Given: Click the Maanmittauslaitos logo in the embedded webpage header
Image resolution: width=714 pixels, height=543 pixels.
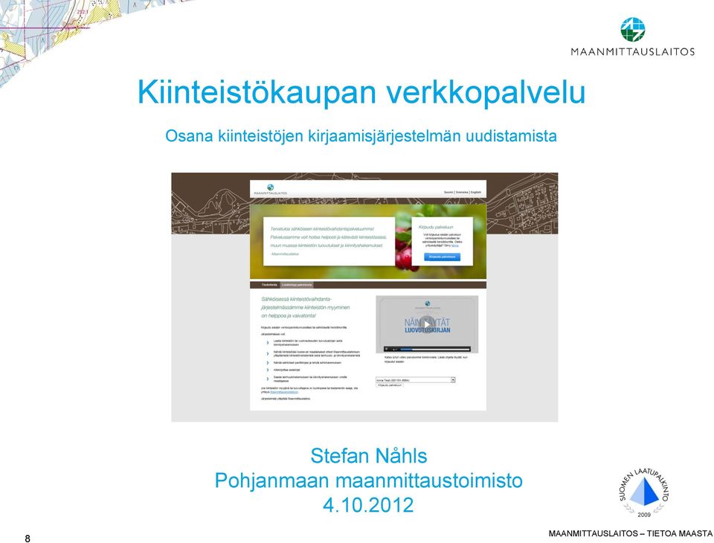Looking at the screenshot, I should [271, 190].
